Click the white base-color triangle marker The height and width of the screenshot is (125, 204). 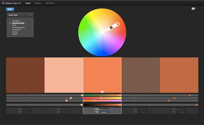(102, 92)
